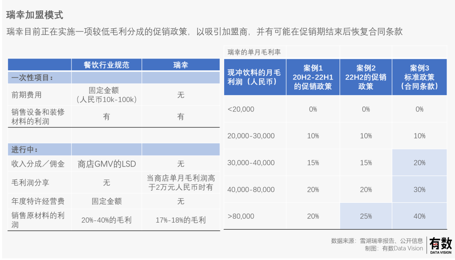This screenshot has width=455, height=260.
Task: Select the 案例2 22H2的促销政策 header
Action: (x=366, y=77)
